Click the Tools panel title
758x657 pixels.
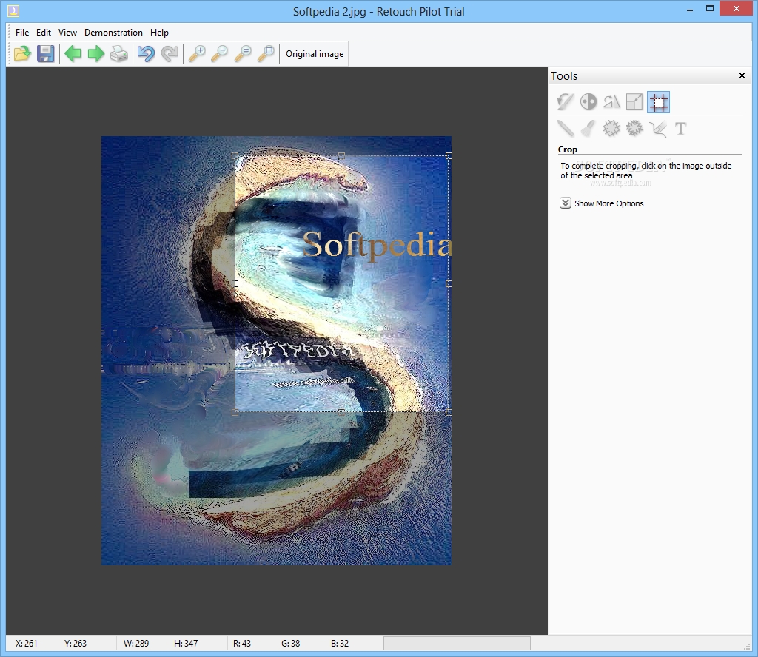pos(564,76)
